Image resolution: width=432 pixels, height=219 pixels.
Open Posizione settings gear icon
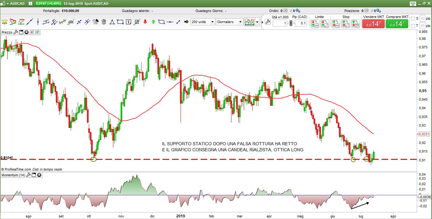click(379, 10)
